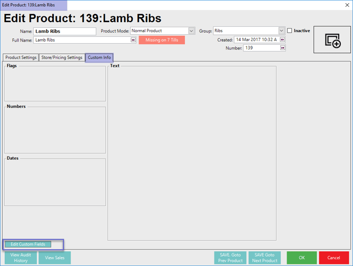Toggle the Inactive checkbox
This screenshot has width=353, height=266.
click(290, 31)
